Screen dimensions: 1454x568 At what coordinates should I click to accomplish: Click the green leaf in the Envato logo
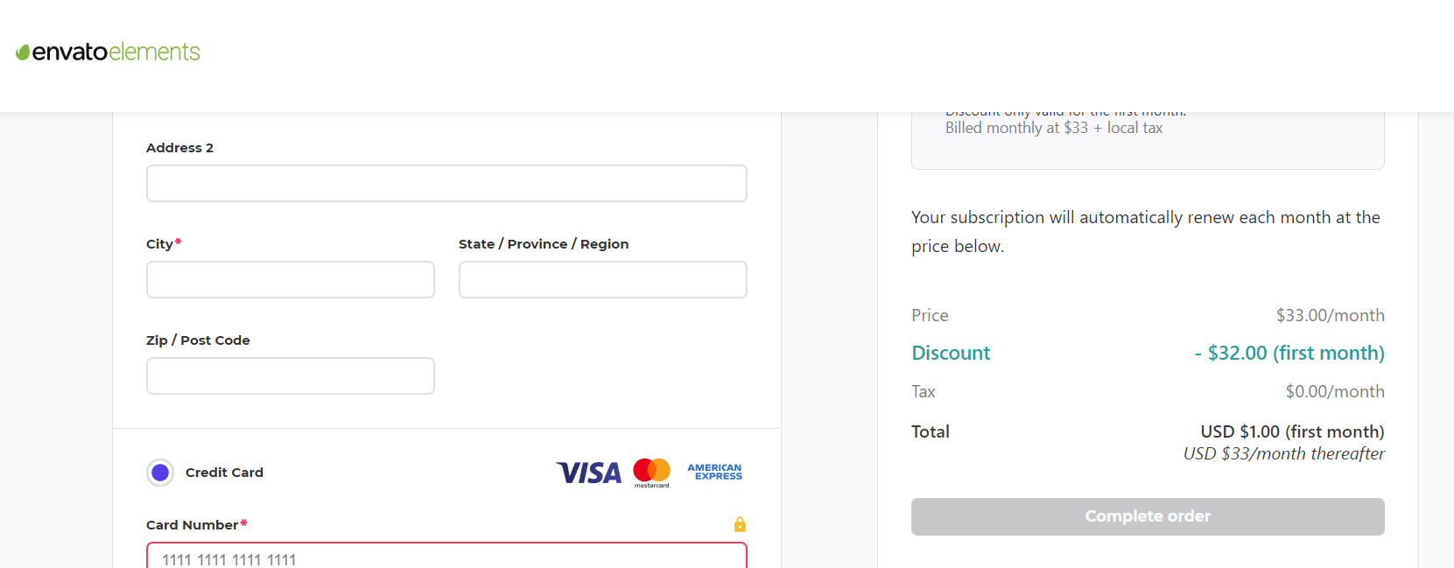23,53
